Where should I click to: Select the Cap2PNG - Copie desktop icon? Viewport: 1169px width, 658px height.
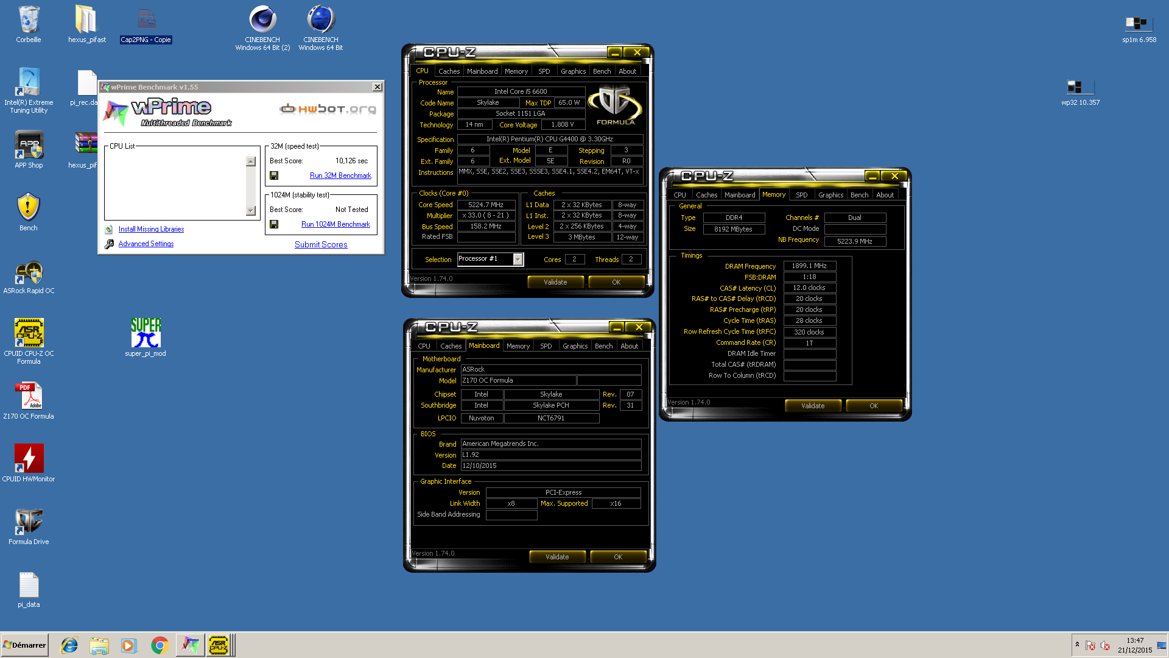coord(146,24)
